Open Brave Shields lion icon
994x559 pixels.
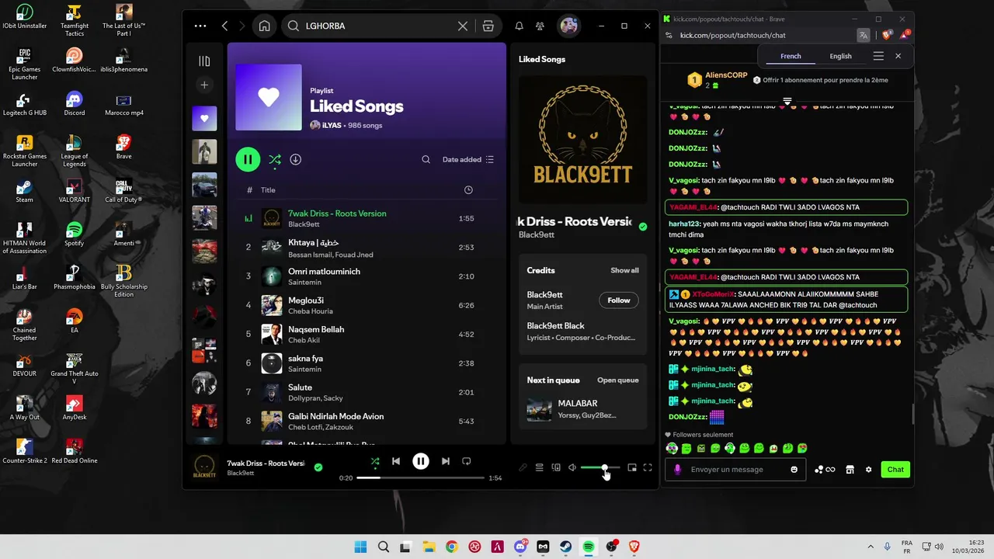[x=886, y=35]
